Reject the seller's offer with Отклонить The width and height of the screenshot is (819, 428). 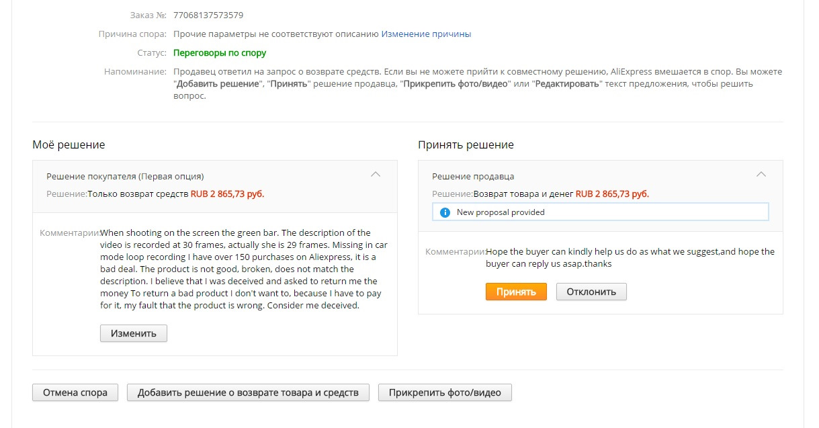(591, 292)
